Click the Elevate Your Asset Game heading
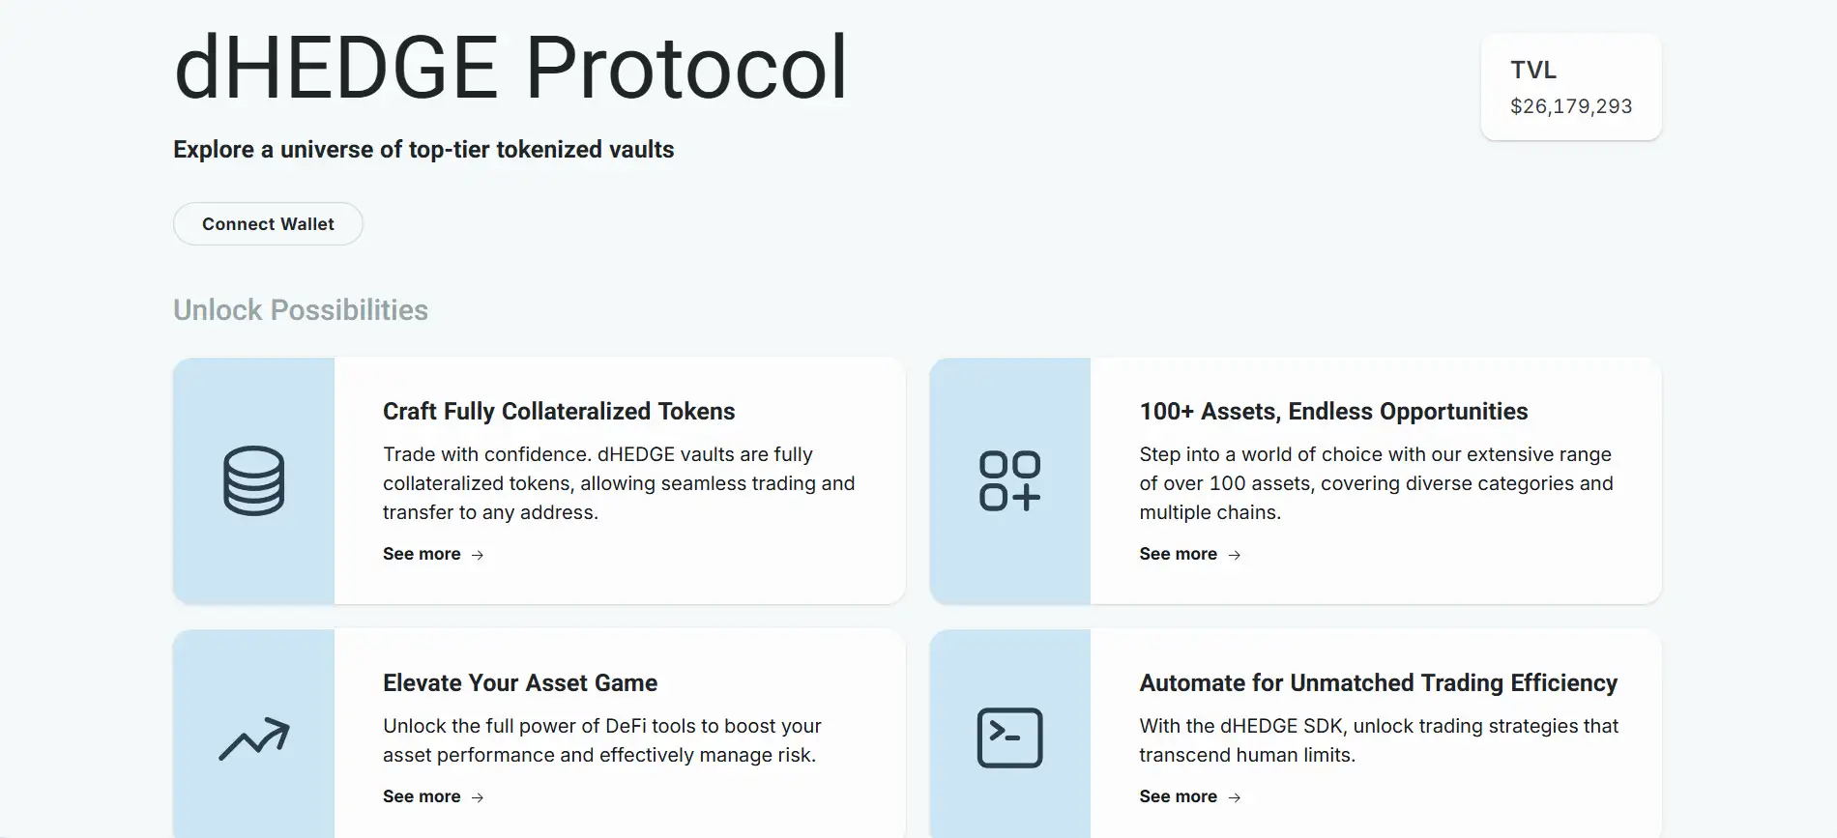Screen dimensions: 1837x838 coord(520,683)
